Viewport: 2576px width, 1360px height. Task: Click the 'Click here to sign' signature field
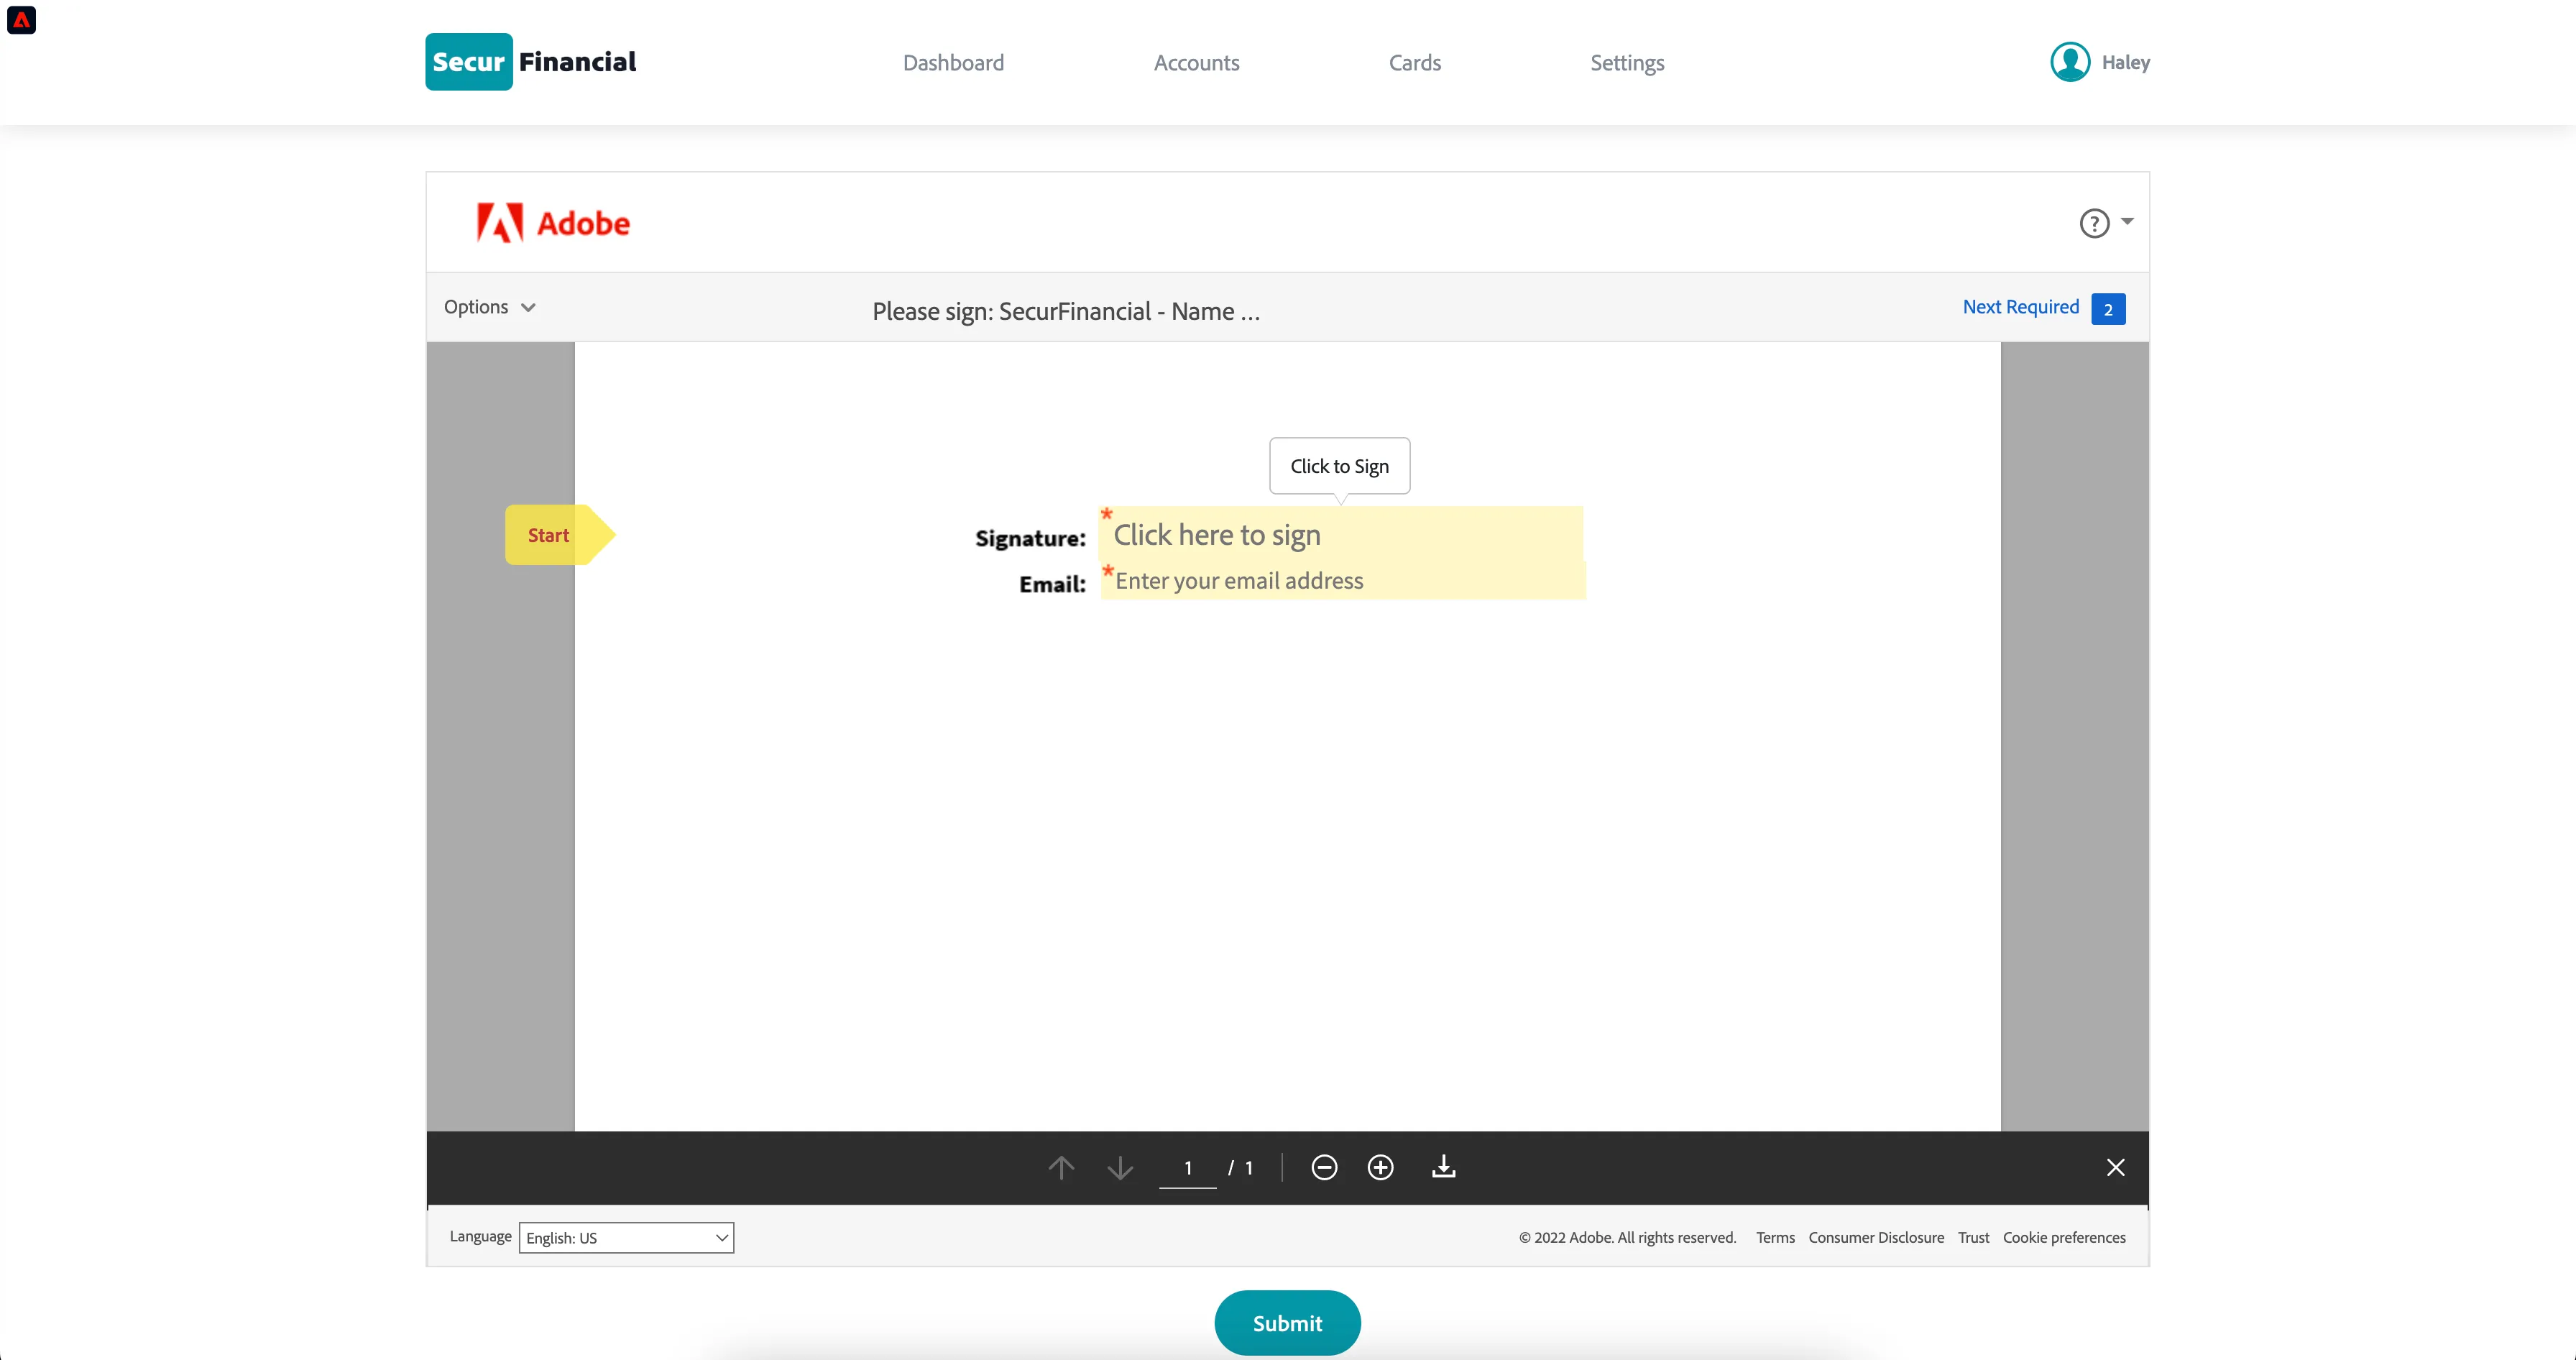[x=1341, y=534]
